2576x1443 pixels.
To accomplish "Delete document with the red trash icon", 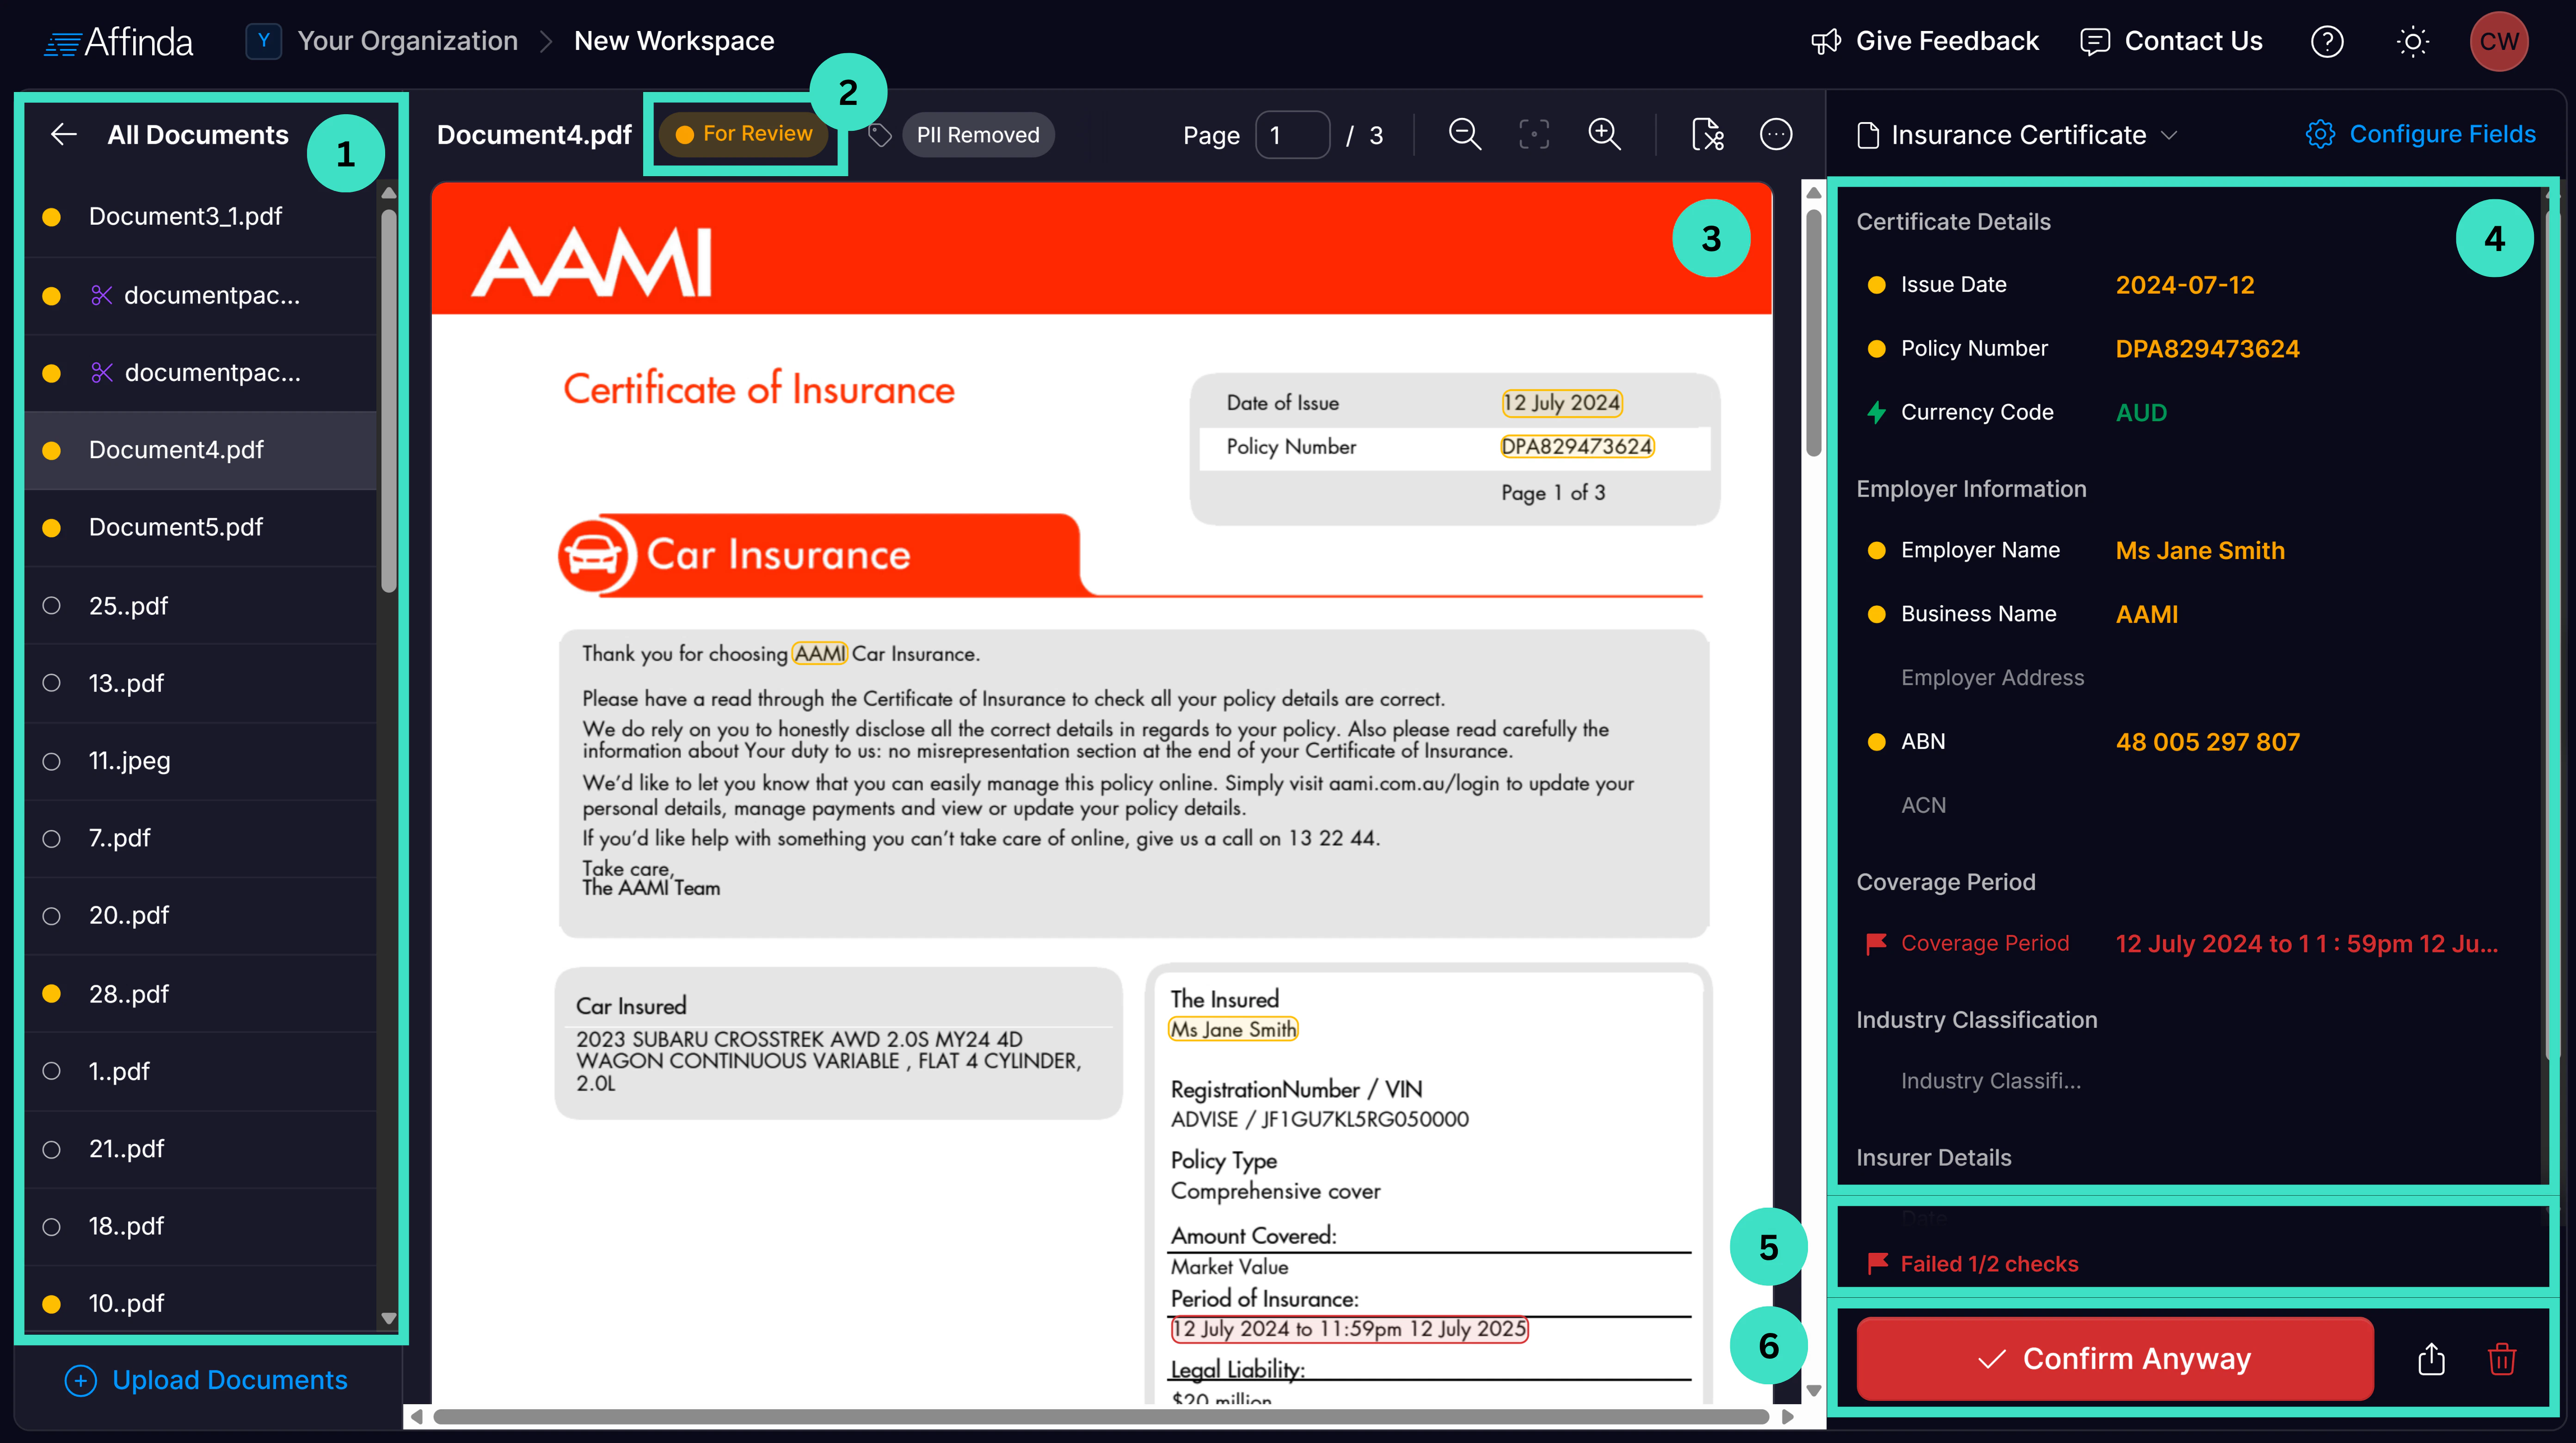I will (x=2501, y=1359).
